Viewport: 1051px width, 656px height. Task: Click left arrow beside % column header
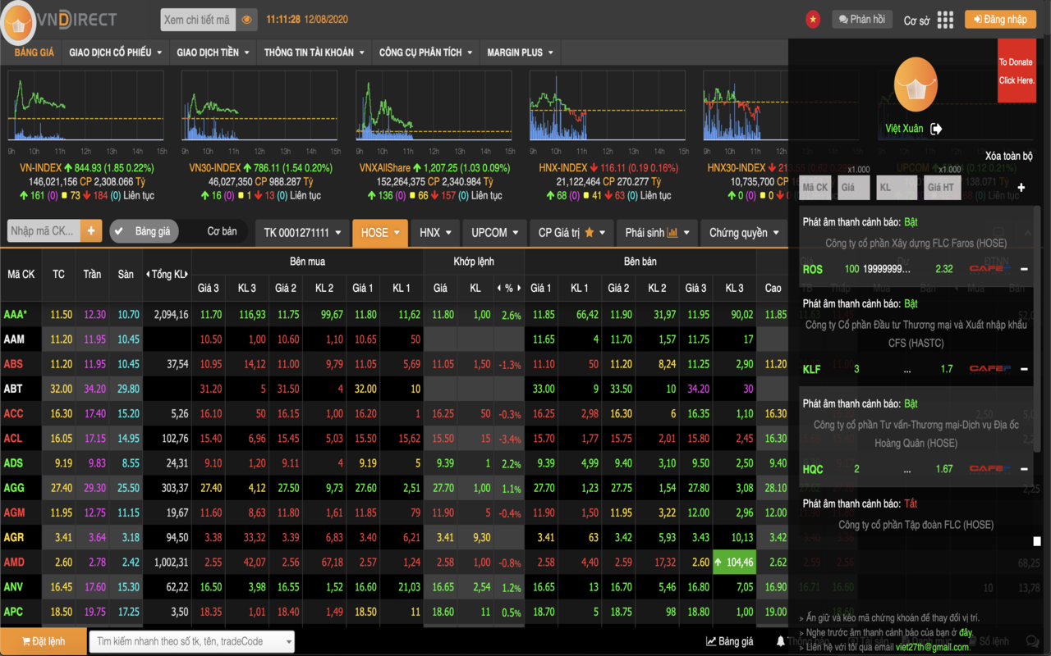(499, 288)
